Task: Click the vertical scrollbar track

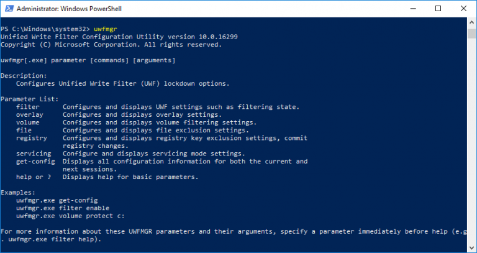Action: (471, 137)
